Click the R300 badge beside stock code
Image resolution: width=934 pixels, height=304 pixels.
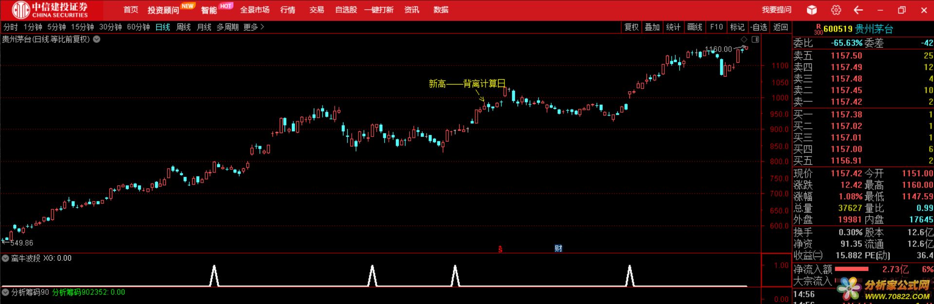coord(819,30)
